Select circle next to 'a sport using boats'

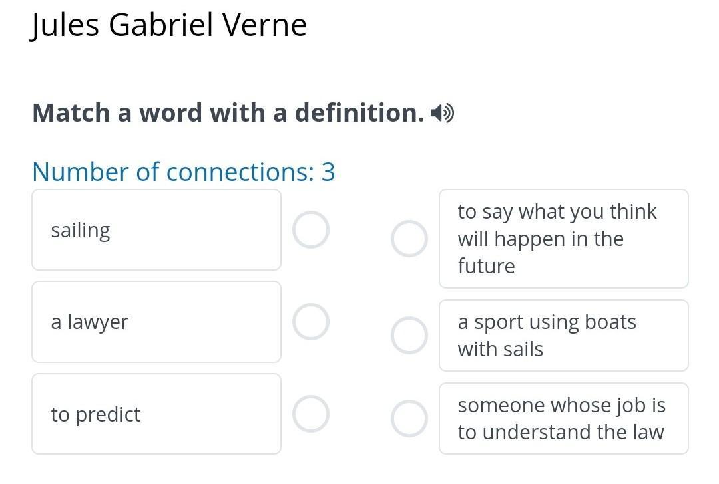(409, 335)
